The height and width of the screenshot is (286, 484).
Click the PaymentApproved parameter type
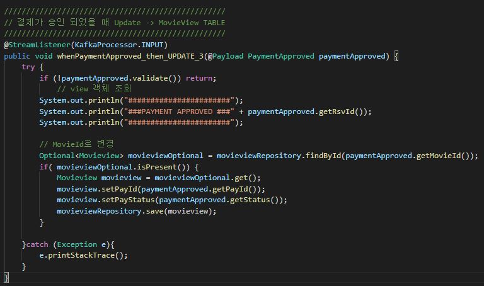pos(281,56)
